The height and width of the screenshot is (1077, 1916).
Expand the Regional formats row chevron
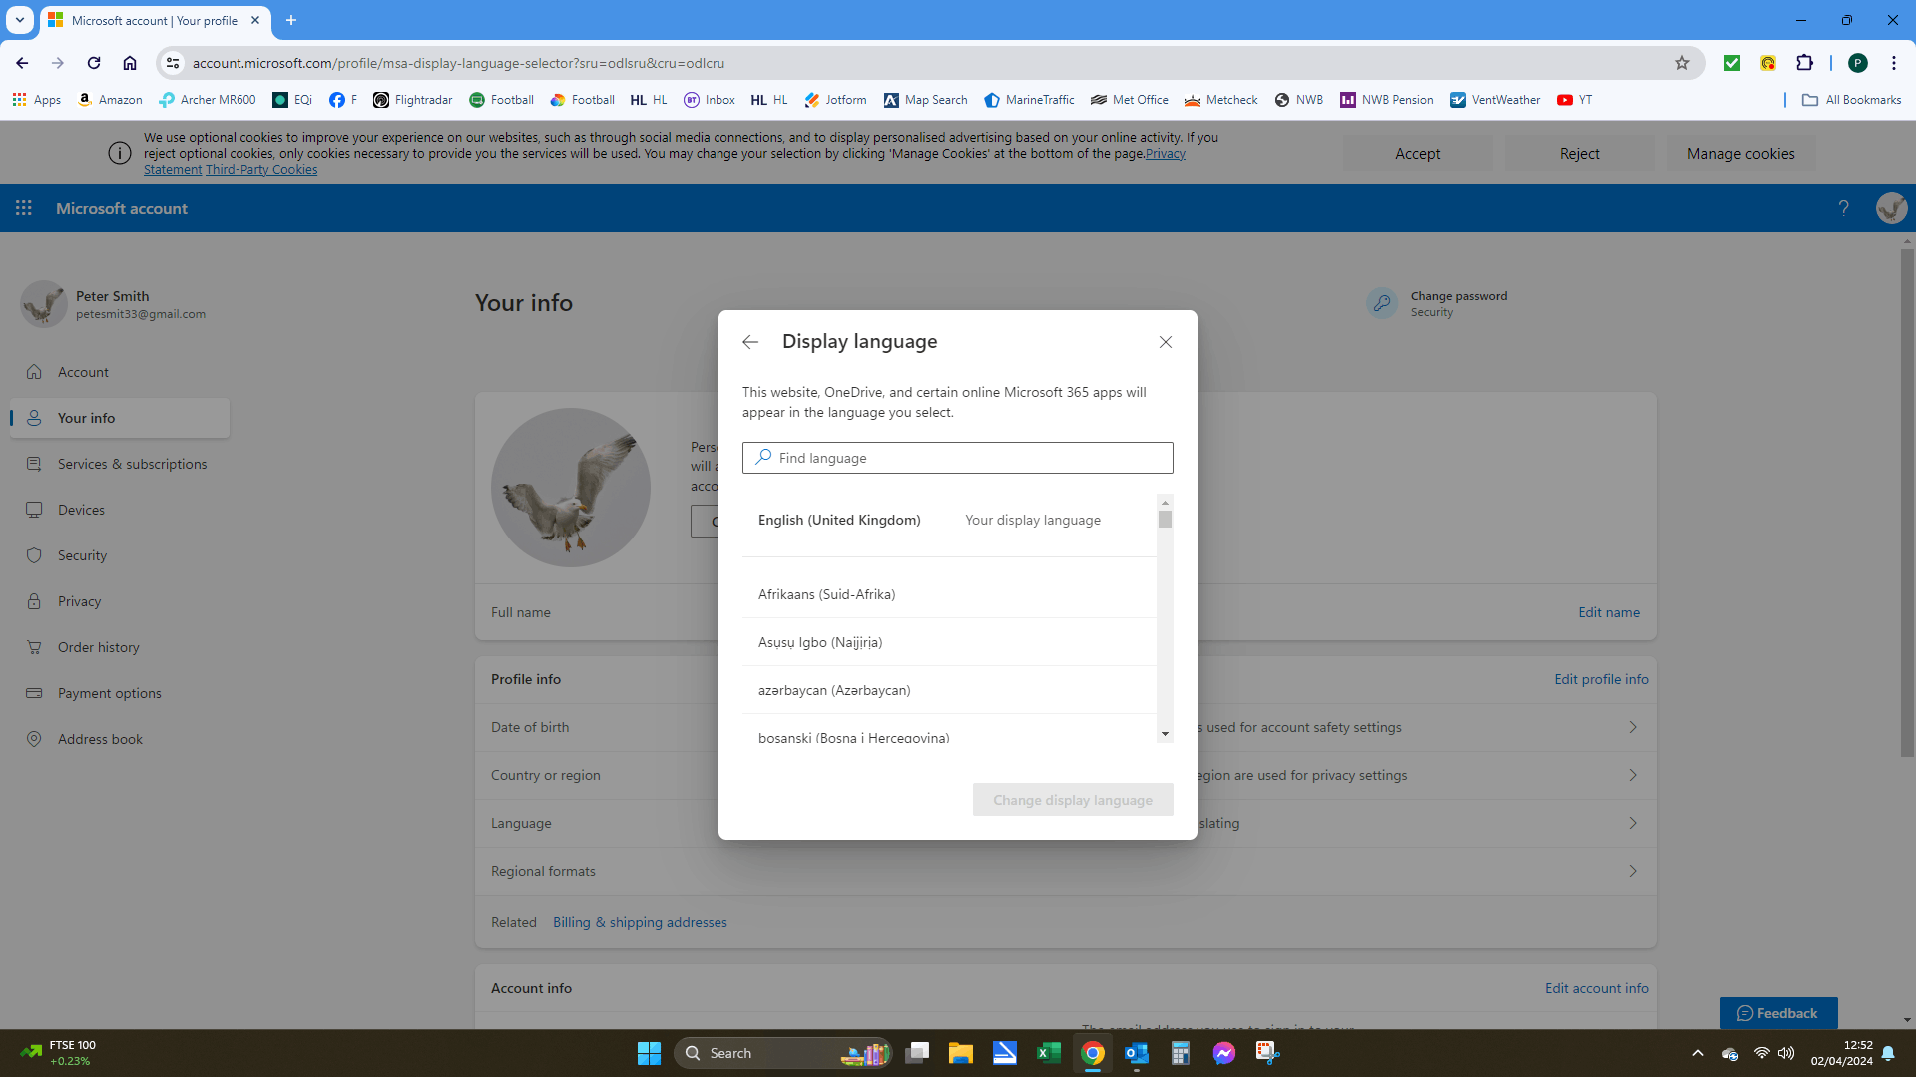(1633, 871)
